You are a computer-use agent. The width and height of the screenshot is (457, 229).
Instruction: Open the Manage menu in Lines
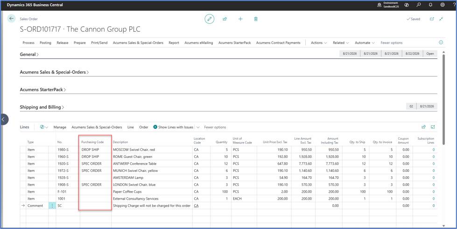[60, 127]
